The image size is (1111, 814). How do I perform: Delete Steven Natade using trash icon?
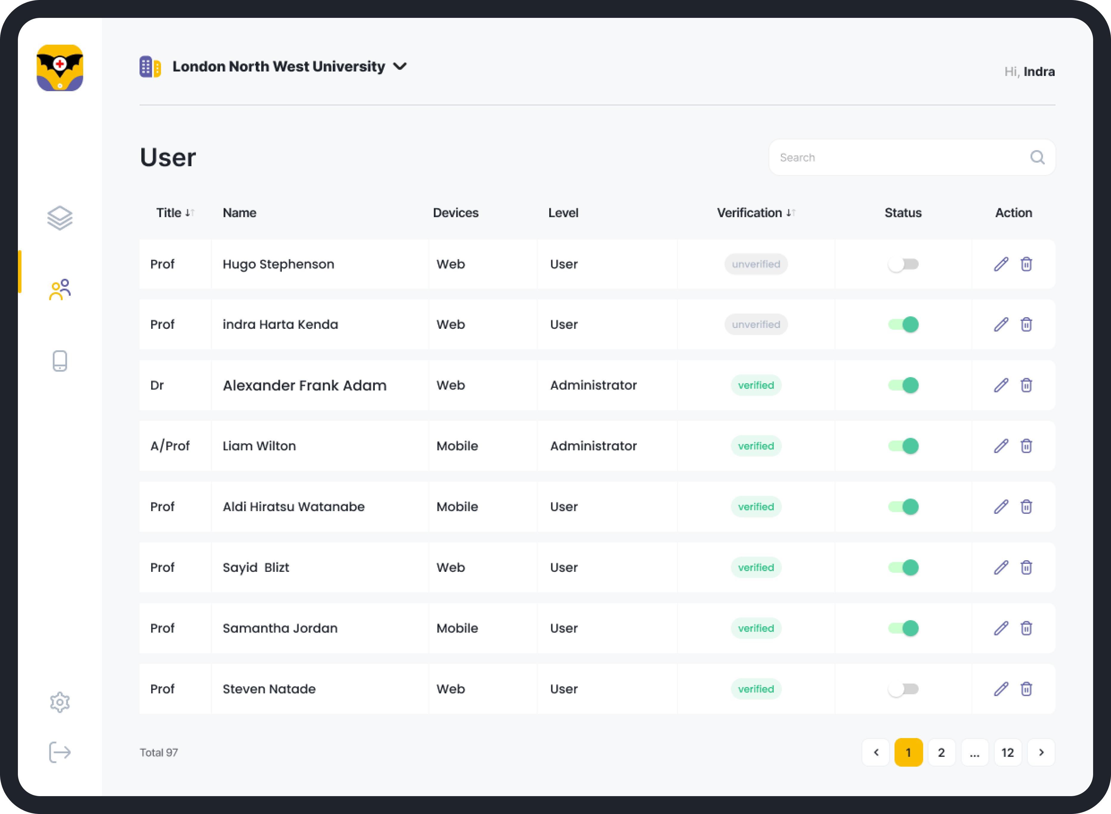click(1026, 689)
